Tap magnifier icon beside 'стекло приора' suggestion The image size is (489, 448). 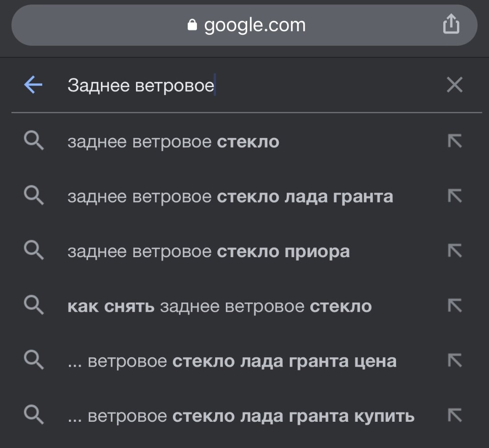pyautogui.click(x=34, y=250)
